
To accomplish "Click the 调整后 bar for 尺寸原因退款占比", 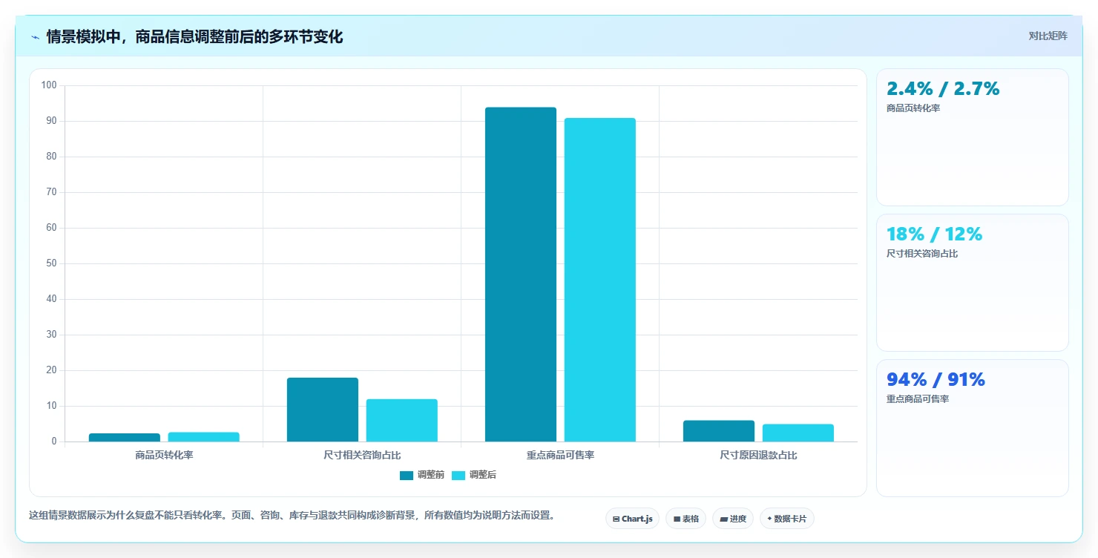I will (x=798, y=433).
